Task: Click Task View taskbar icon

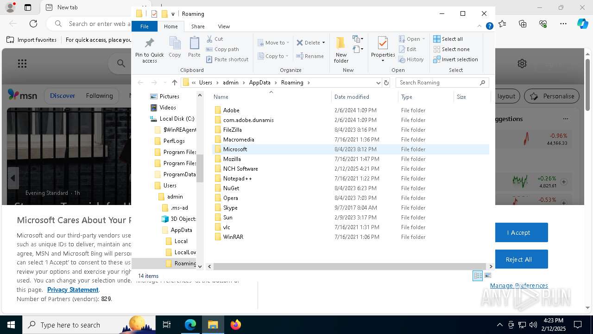Action: tap(167, 325)
